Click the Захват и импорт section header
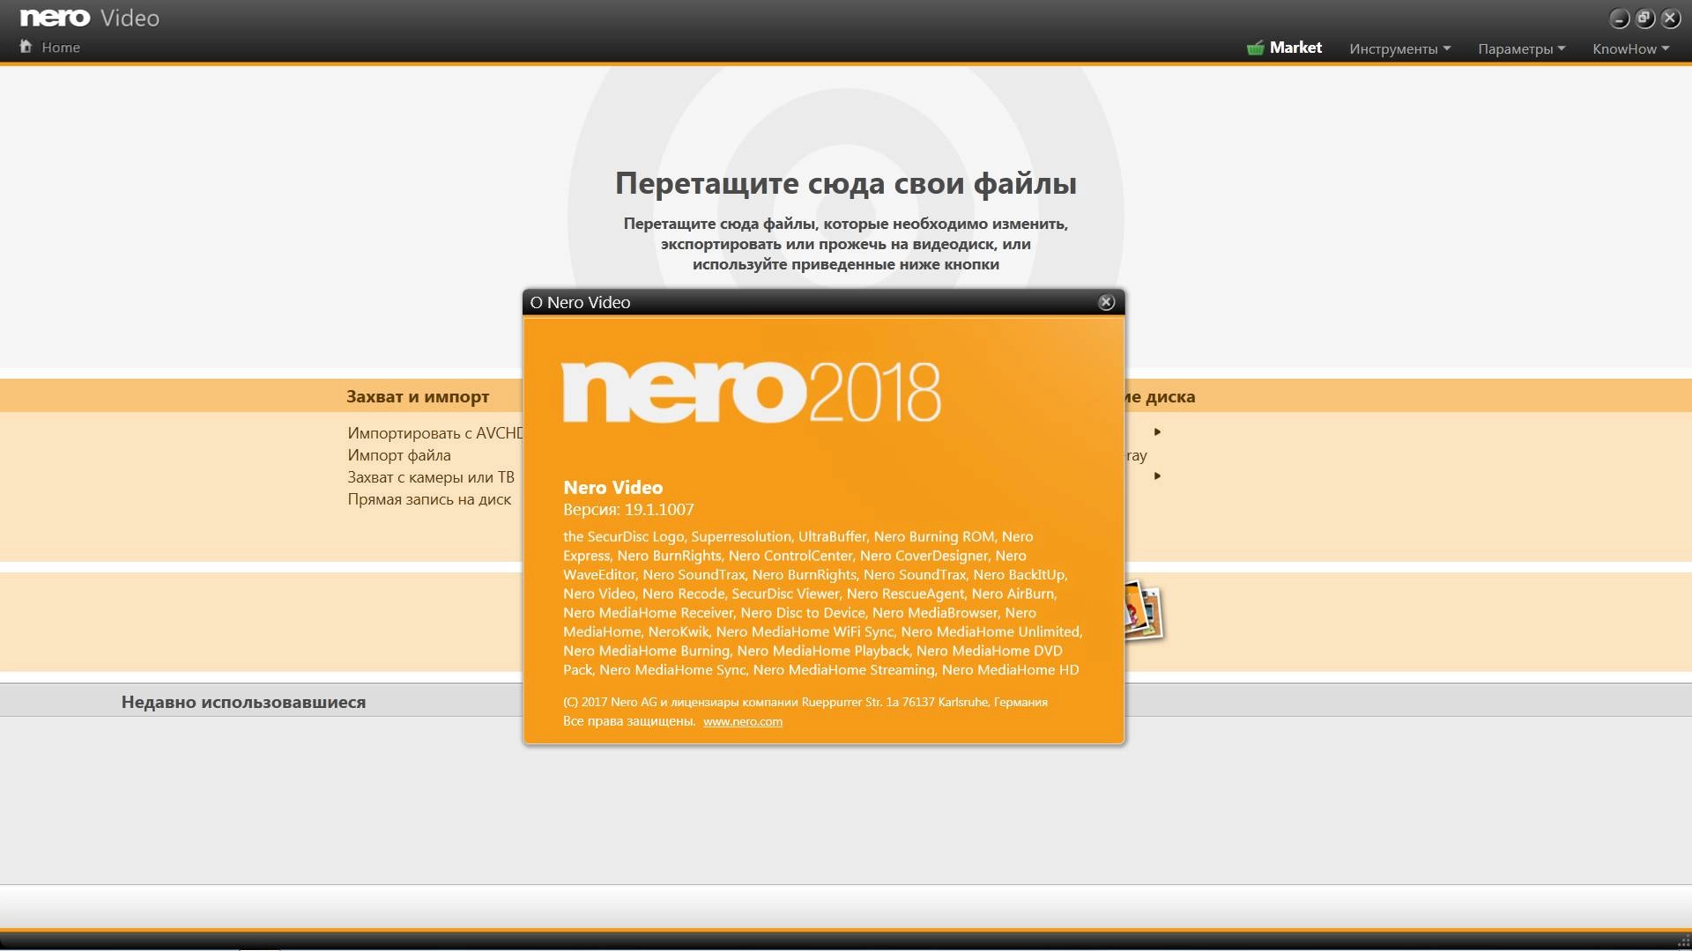 pyautogui.click(x=418, y=396)
